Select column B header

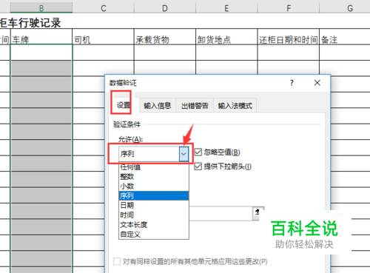41,8
